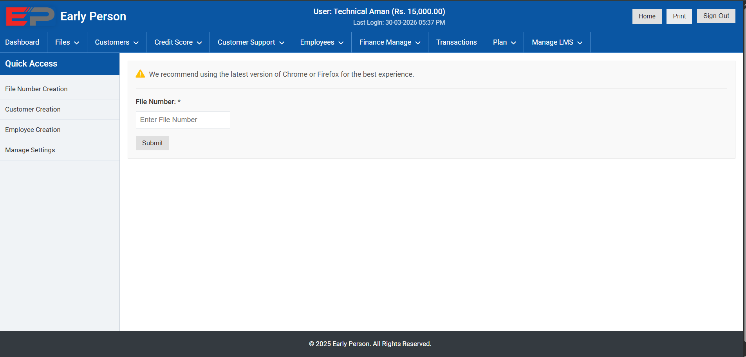Select Customer Creation in the sidebar

click(x=33, y=109)
